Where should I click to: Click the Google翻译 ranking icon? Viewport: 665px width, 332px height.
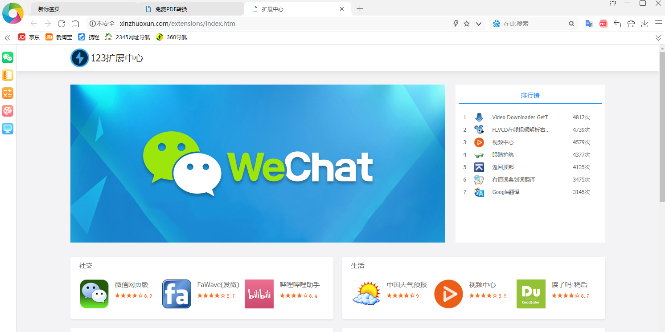pos(479,192)
